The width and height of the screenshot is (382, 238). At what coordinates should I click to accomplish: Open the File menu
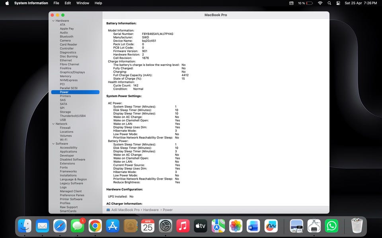click(x=56, y=3)
